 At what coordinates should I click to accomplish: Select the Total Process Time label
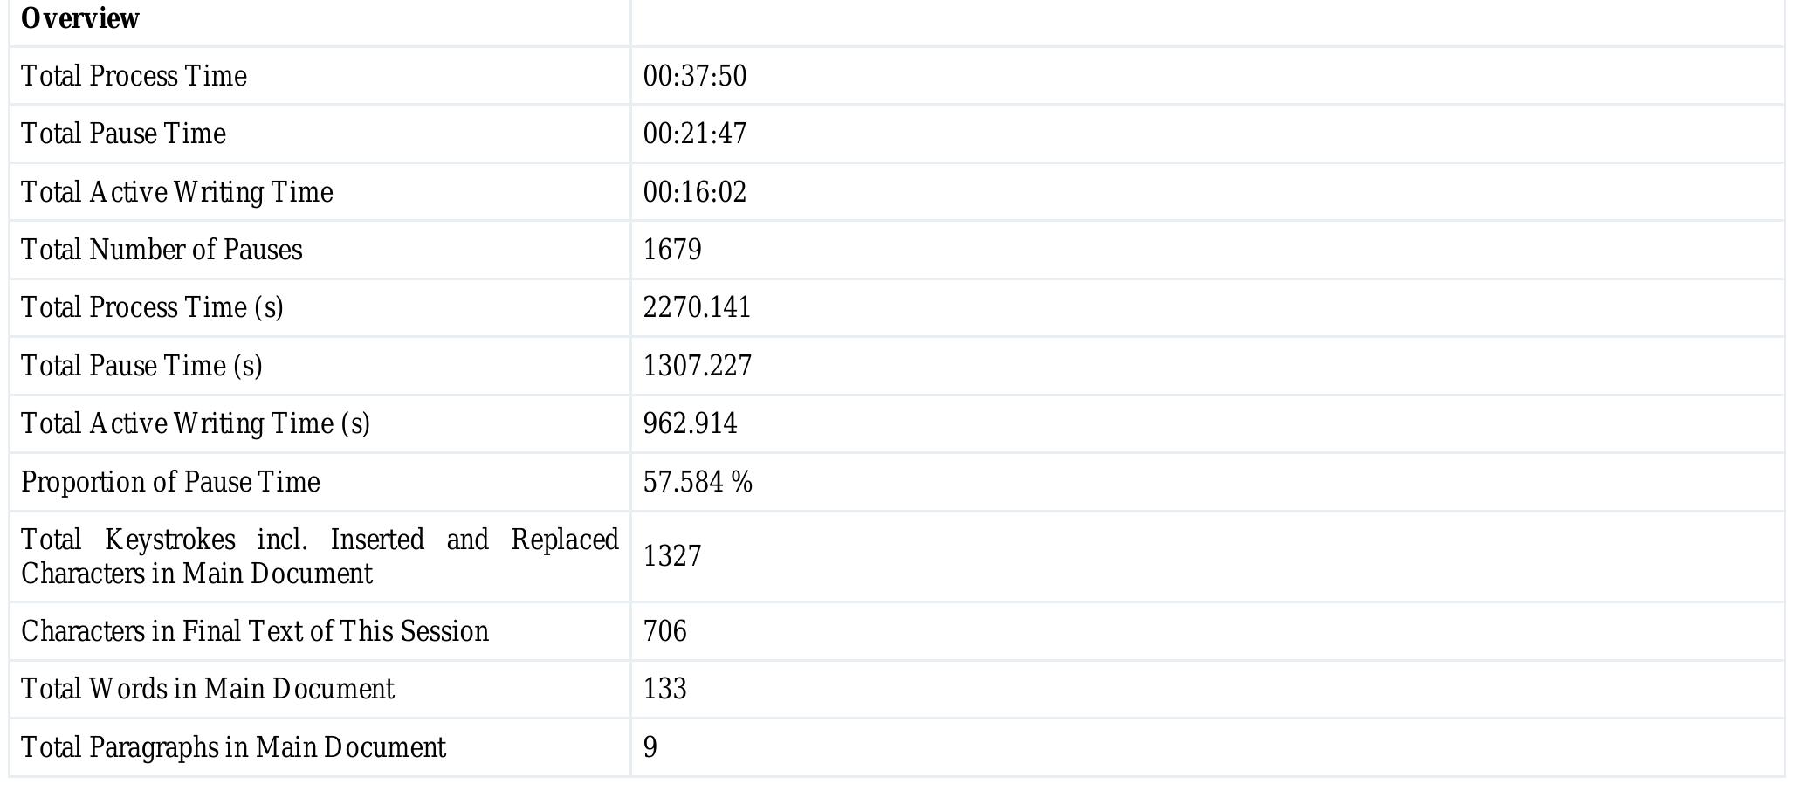click(134, 76)
